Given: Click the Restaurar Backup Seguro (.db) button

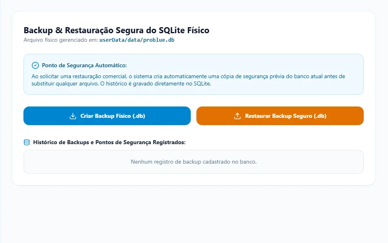Looking at the screenshot, I should point(280,116).
